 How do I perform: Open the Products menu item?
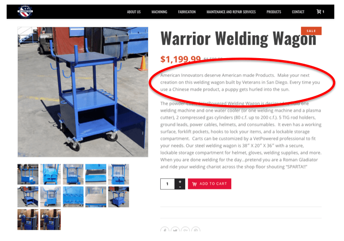pyautogui.click(x=274, y=12)
